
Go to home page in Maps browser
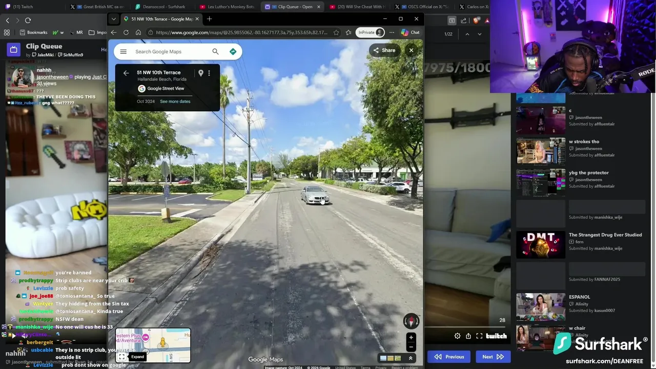[138, 32]
